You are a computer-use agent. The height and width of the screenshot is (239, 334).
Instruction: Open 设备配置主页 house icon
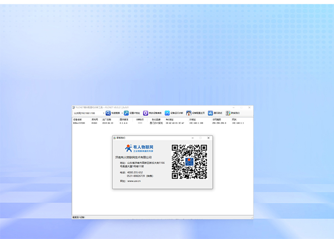pyautogui.click(x=189, y=113)
